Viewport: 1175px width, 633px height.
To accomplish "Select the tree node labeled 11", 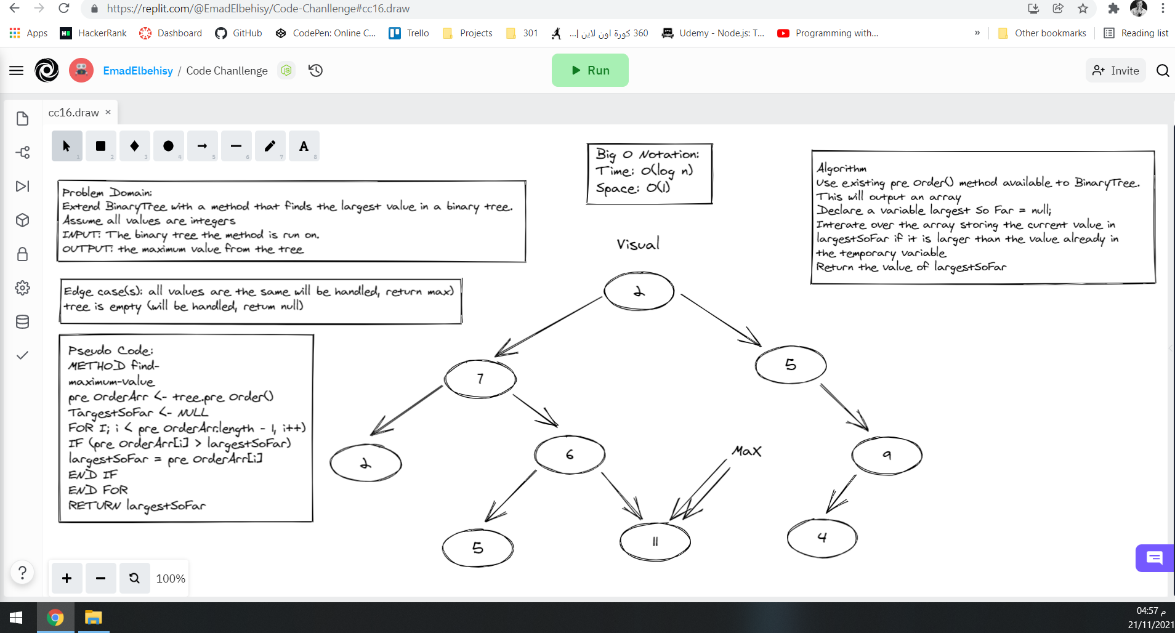I will [655, 541].
